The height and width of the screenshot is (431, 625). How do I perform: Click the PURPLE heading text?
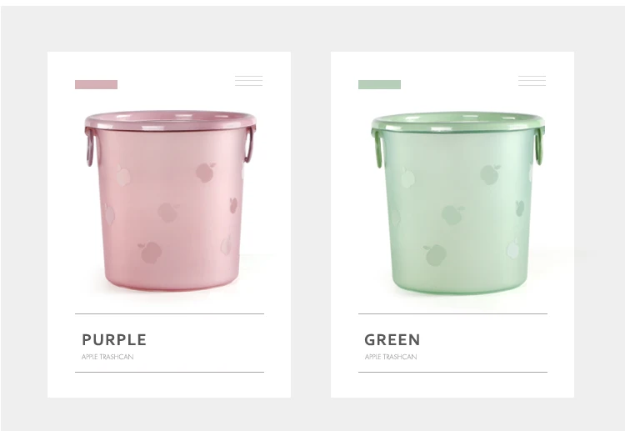click(x=114, y=339)
